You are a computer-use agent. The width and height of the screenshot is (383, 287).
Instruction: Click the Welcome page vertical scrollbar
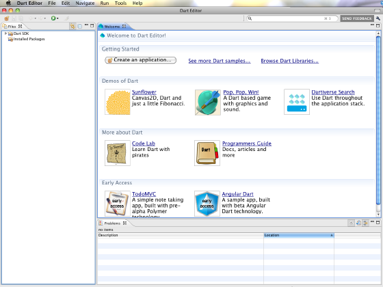[x=378, y=120]
